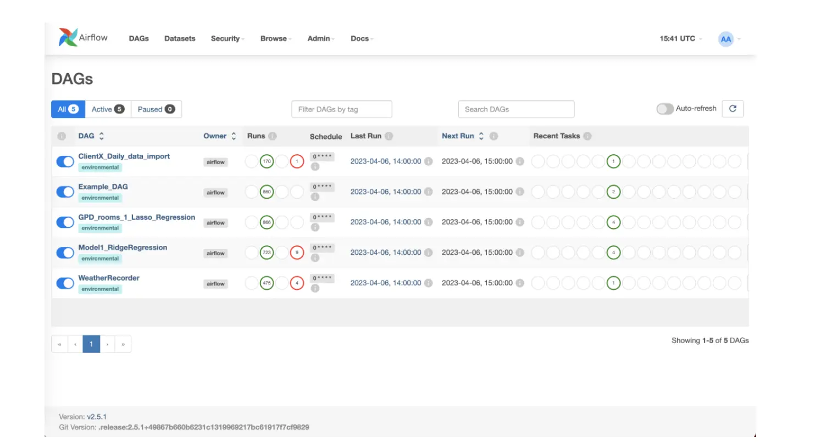
Task: Click info icon next to Recent Tasks header
Action: coord(587,136)
